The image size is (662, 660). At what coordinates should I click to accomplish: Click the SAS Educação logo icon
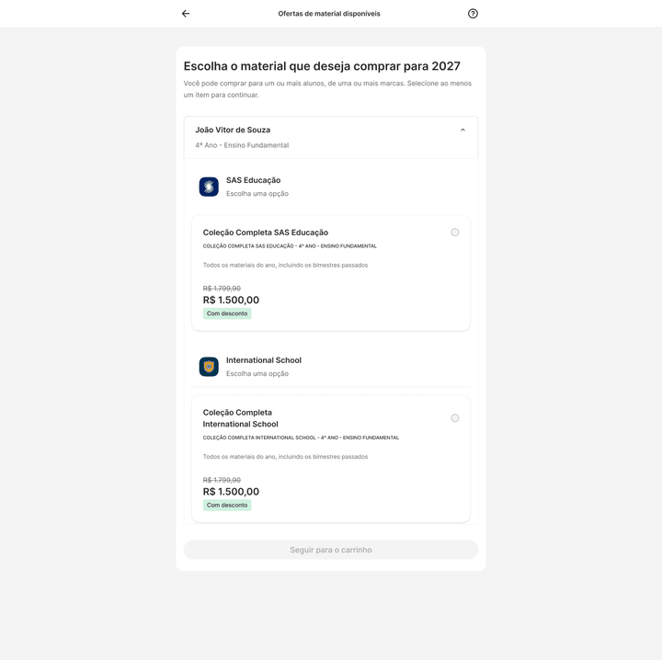click(209, 187)
